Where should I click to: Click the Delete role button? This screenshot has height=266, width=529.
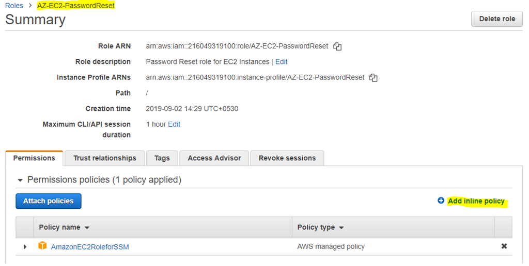point(497,19)
